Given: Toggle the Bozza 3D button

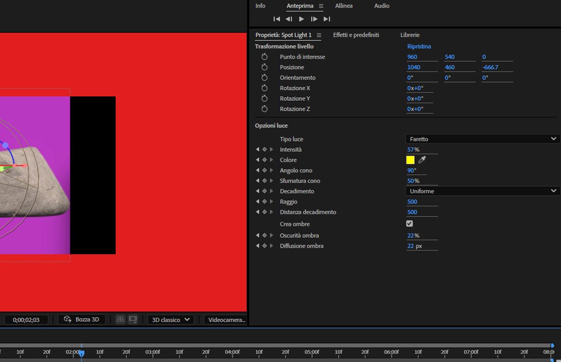Looking at the screenshot, I should click(82, 319).
